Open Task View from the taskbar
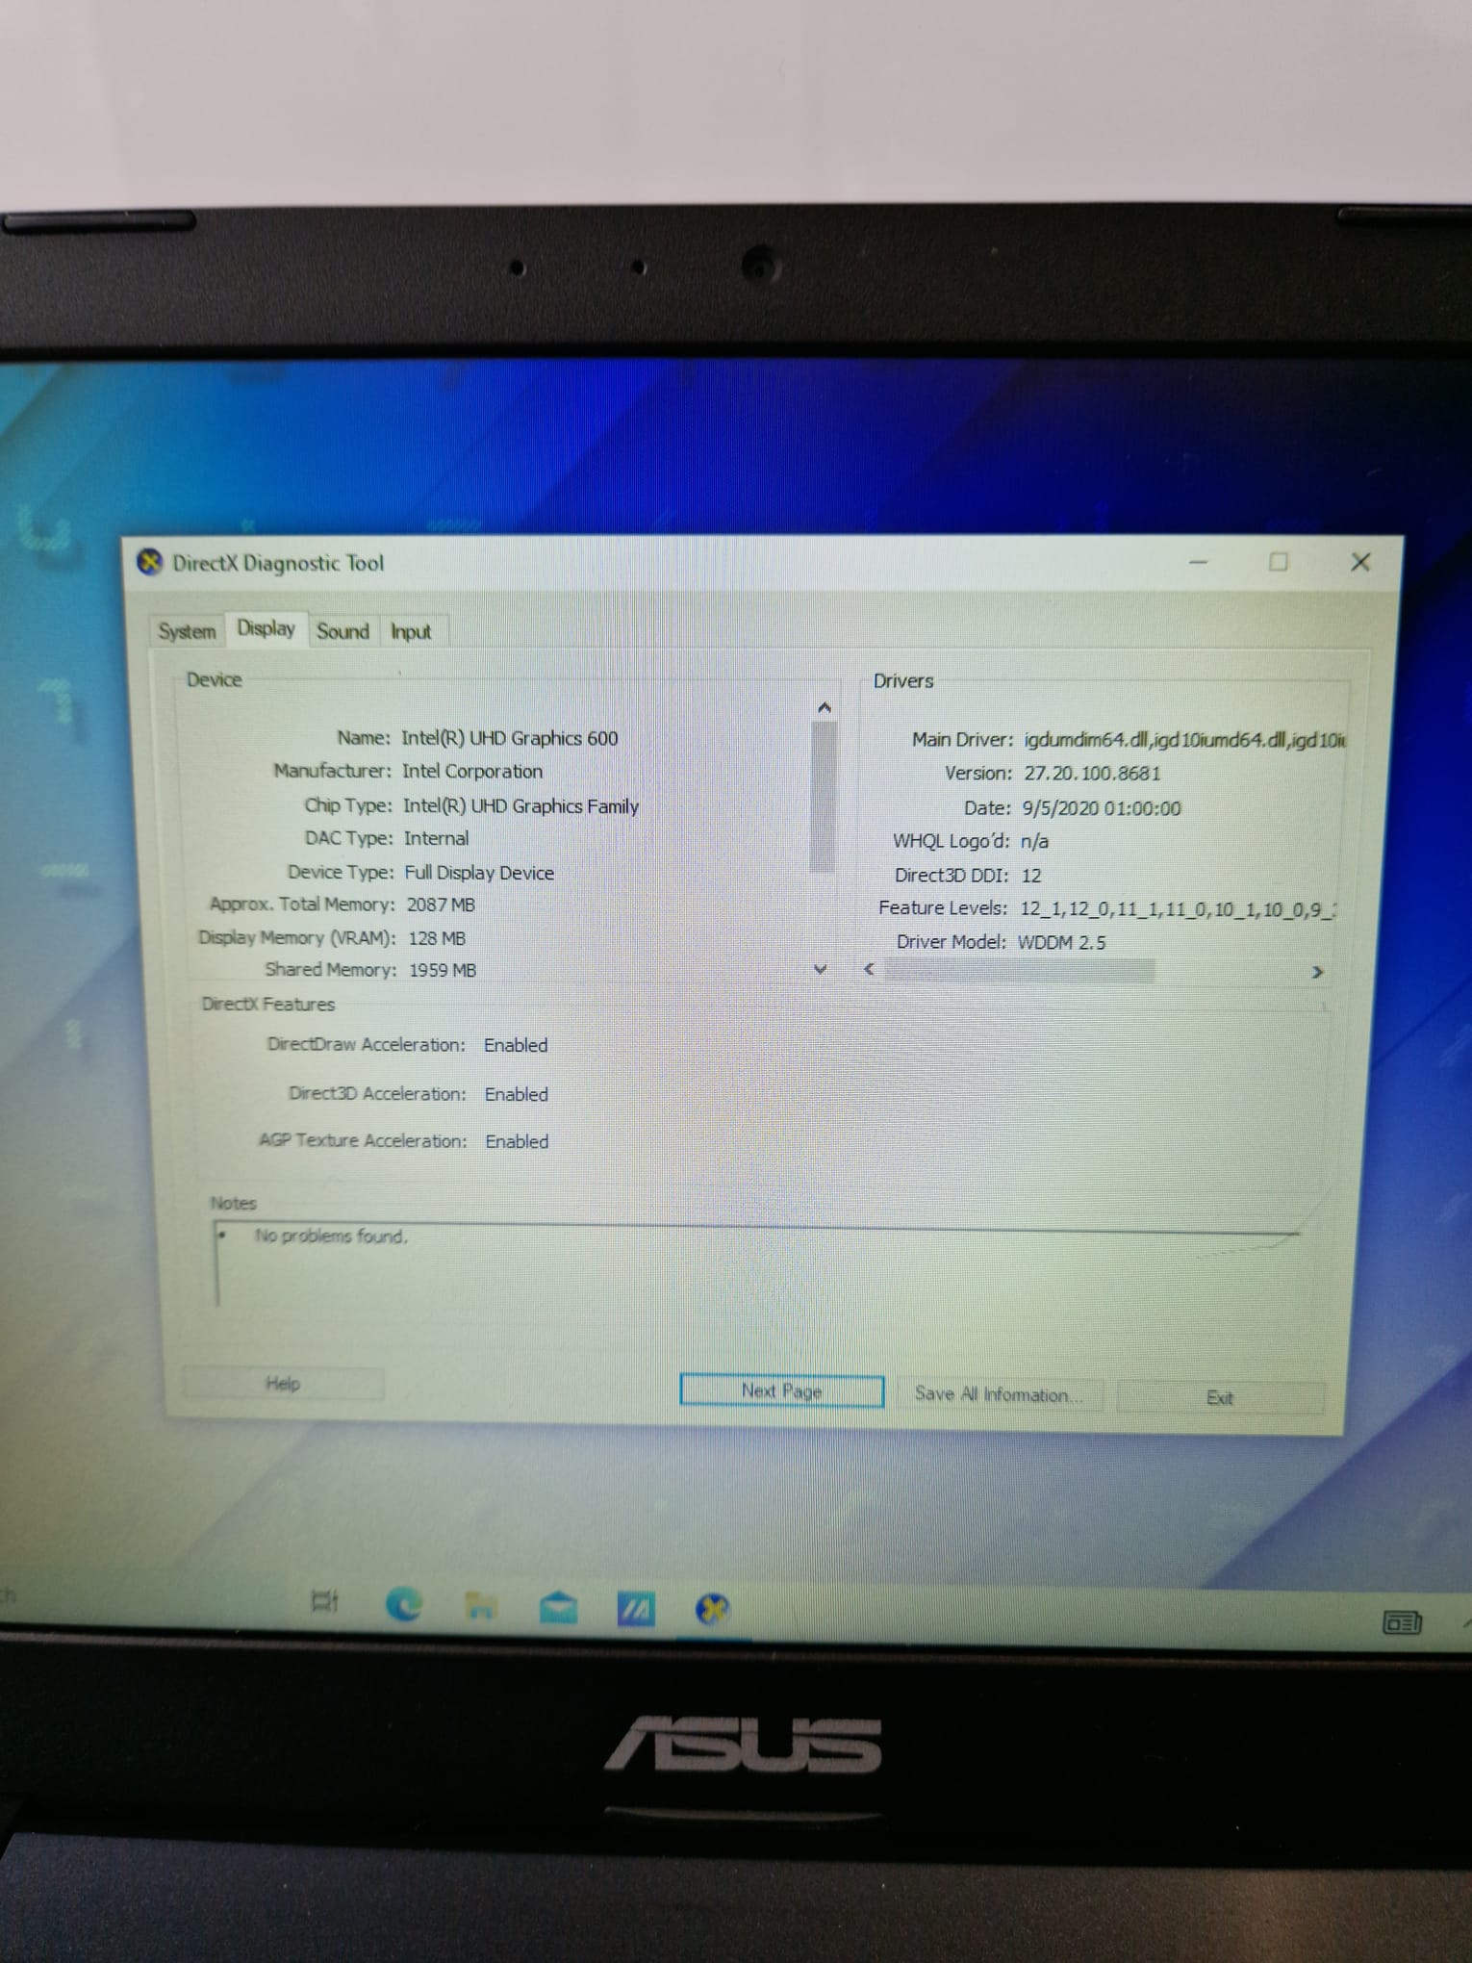The image size is (1472, 1963). [325, 1602]
